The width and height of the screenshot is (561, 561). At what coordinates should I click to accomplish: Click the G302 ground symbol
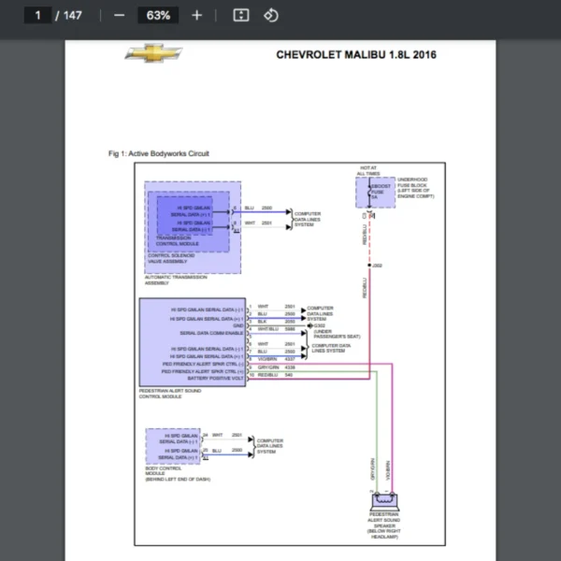tap(312, 325)
